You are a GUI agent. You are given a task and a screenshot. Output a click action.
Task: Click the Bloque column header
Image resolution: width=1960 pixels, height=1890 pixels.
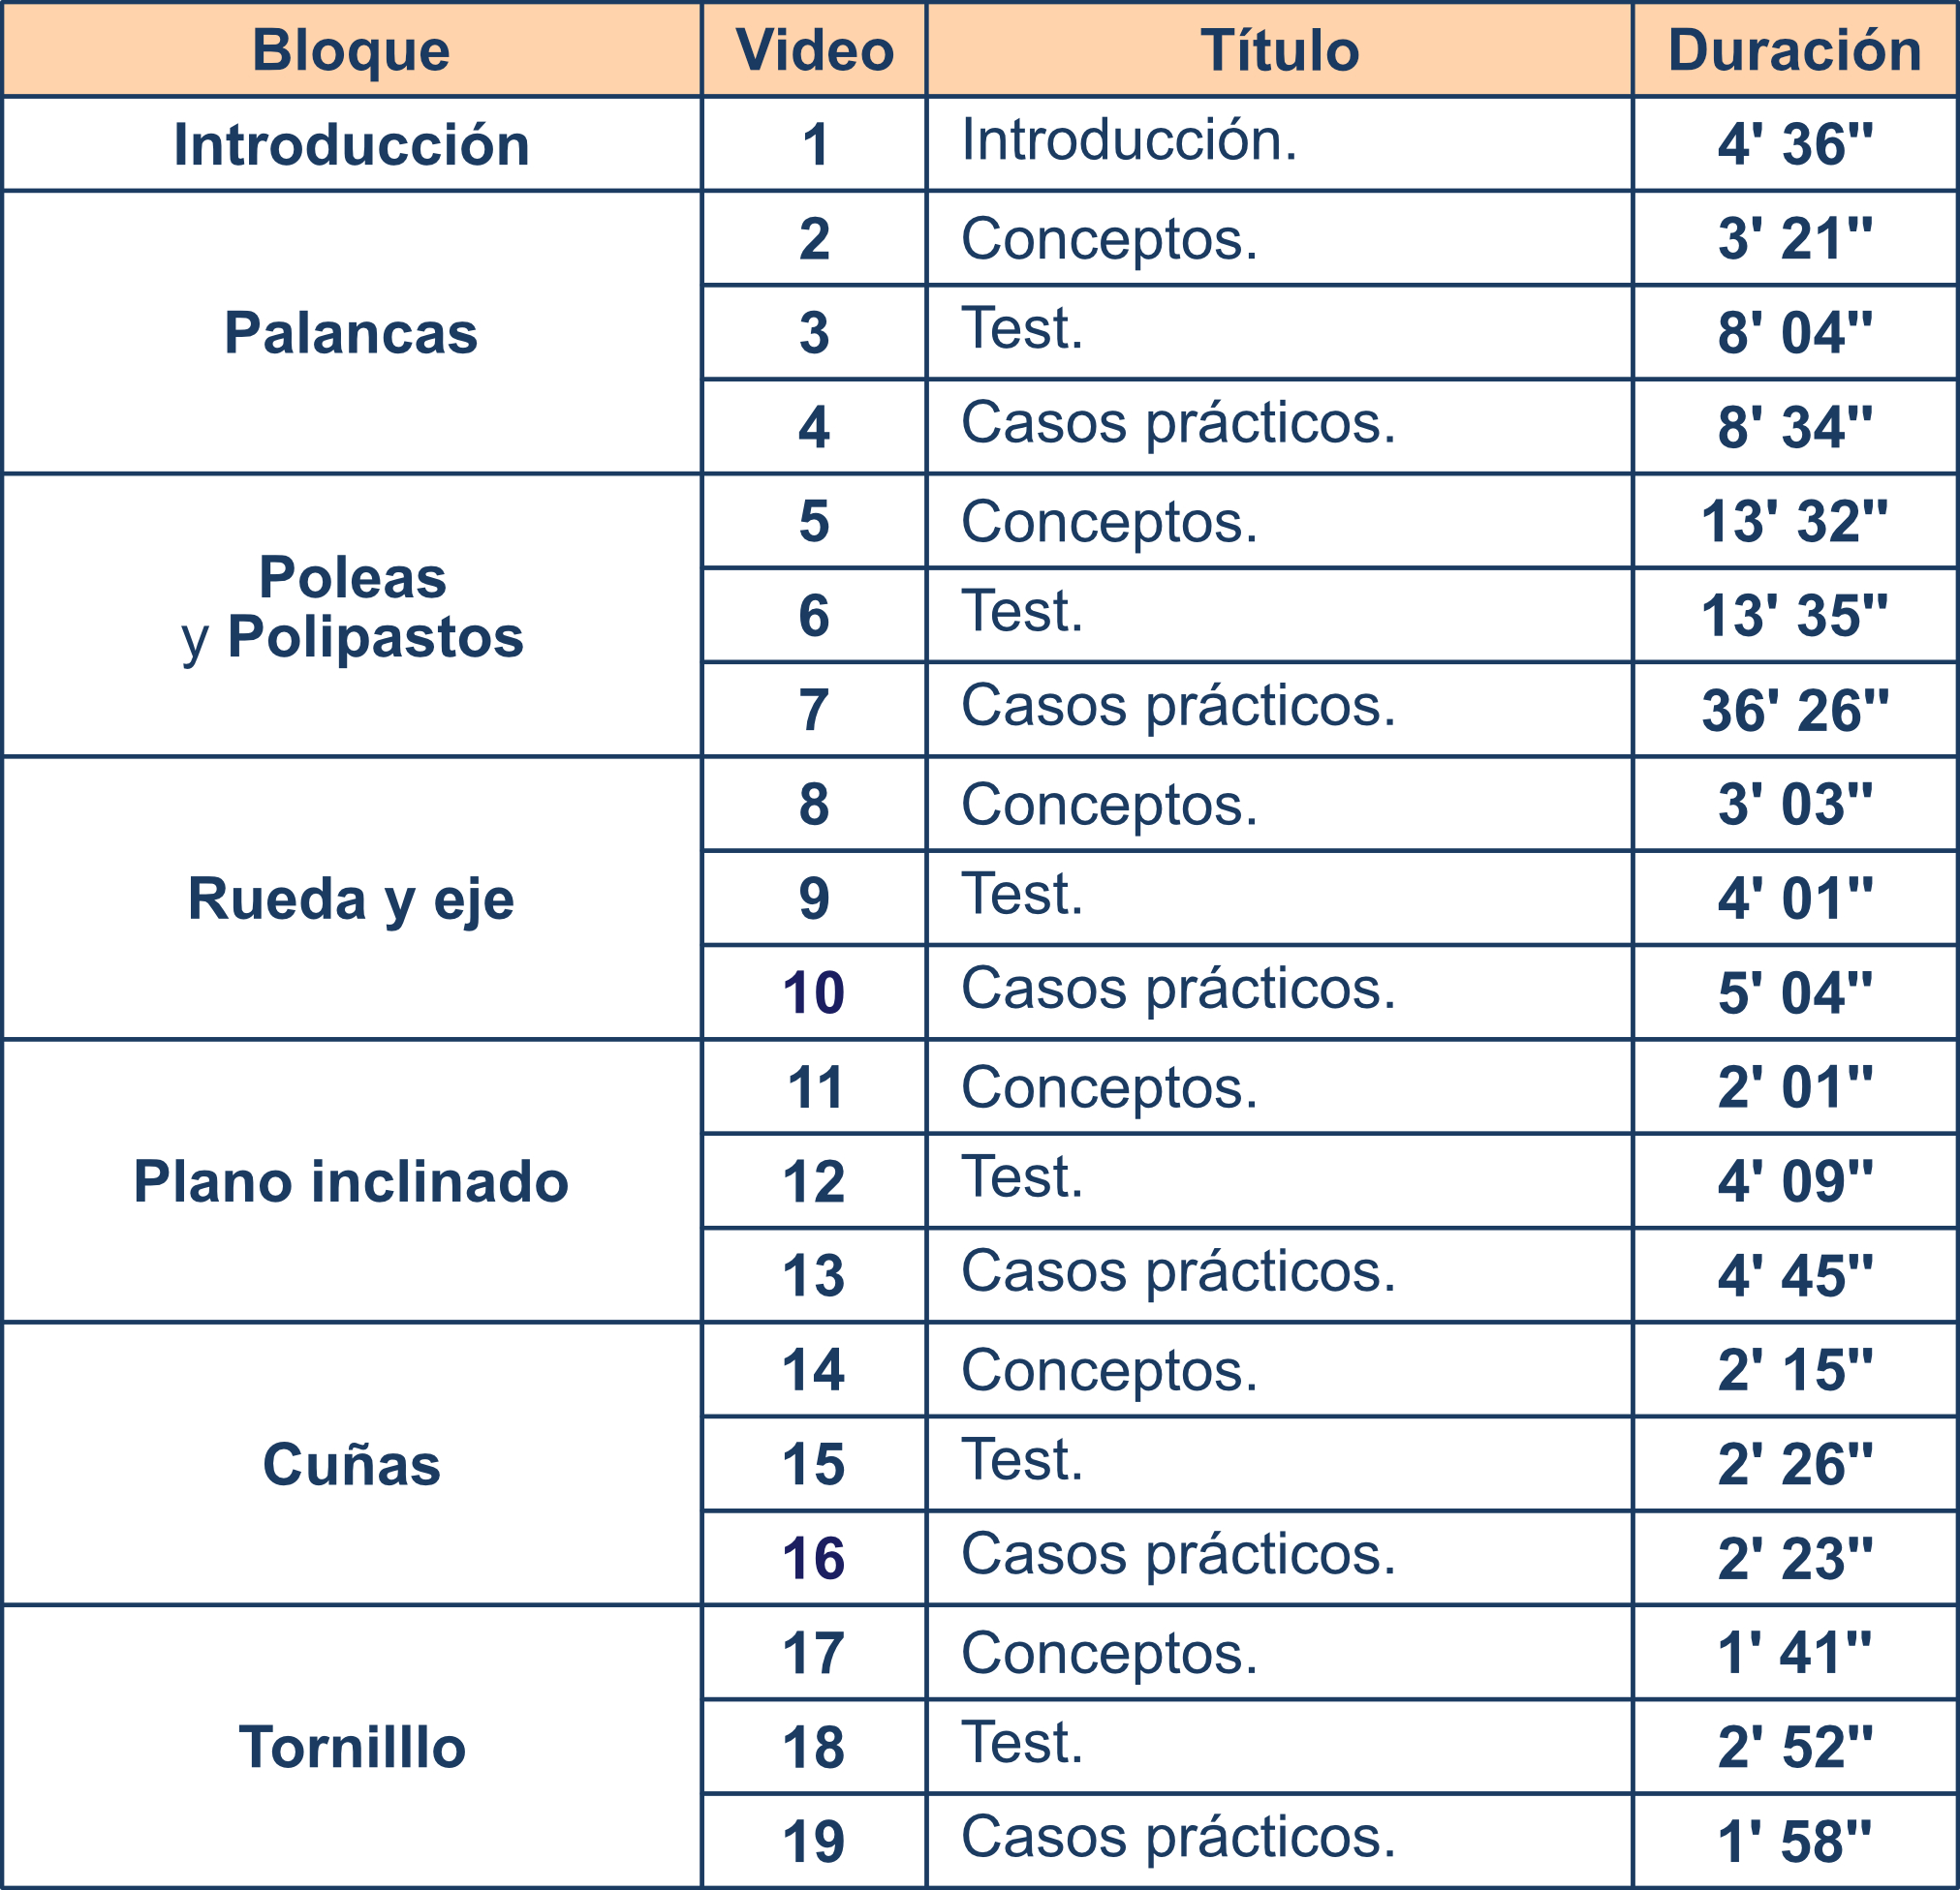tap(350, 50)
